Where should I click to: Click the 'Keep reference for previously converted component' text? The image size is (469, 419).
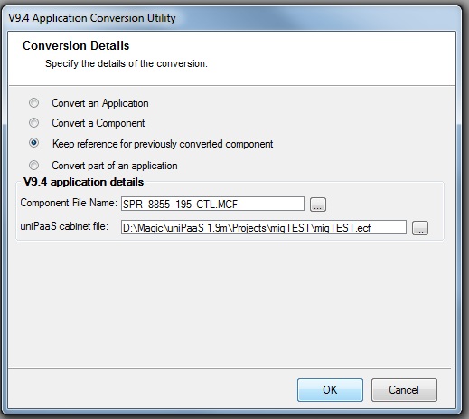(x=163, y=144)
